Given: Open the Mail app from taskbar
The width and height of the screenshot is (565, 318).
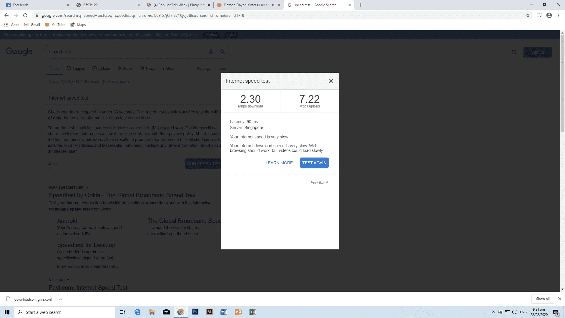Looking at the screenshot, I should click(x=166, y=312).
